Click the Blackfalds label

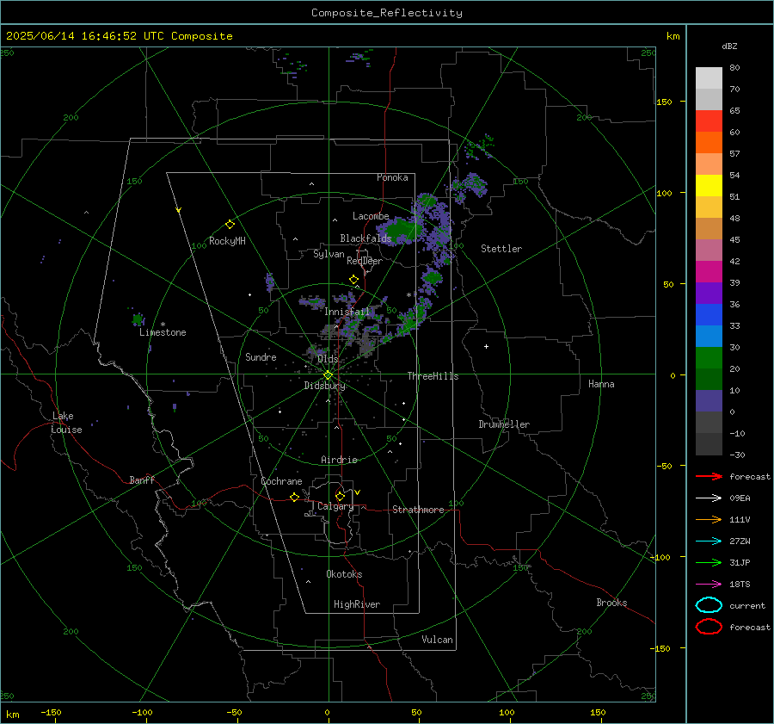pyautogui.click(x=365, y=238)
